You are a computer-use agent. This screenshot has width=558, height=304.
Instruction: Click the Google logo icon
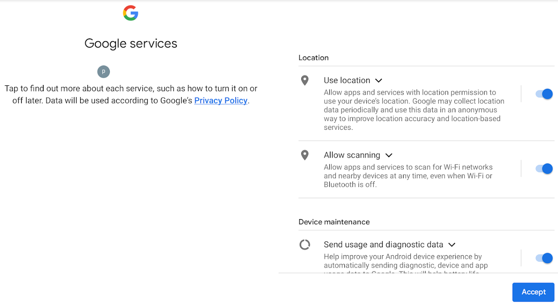(131, 13)
